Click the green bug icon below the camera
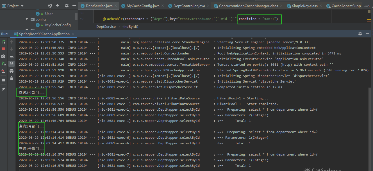Screen dimensions: 373x171 coord(4,63)
